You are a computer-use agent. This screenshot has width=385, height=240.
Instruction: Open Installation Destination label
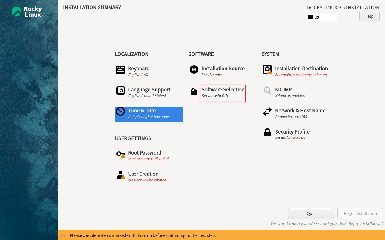click(x=301, y=69)
